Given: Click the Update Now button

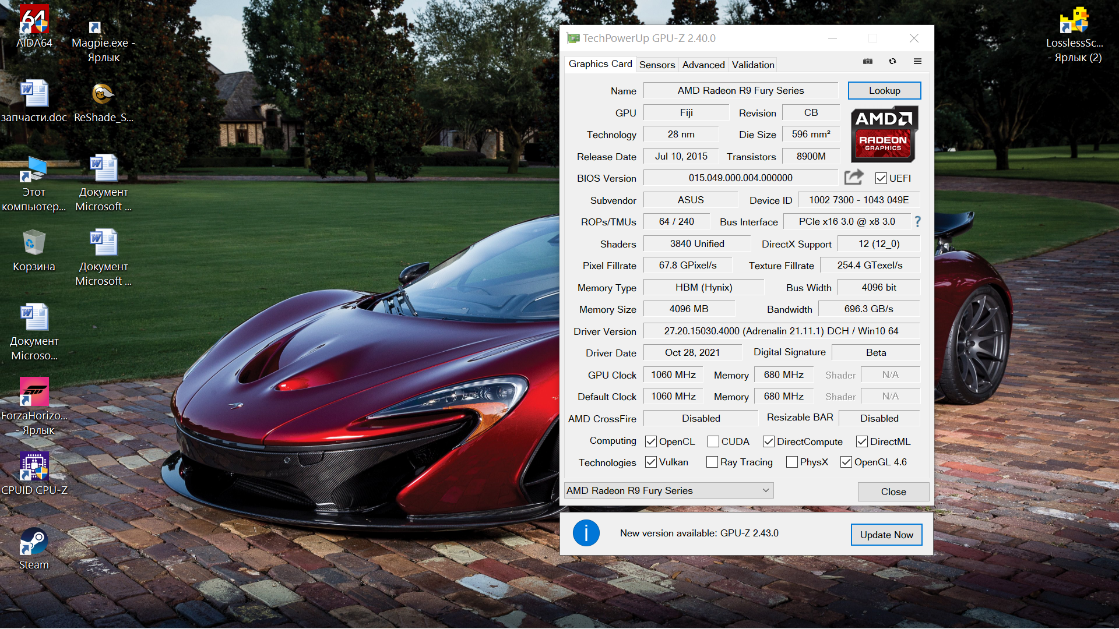Looking at the screenshot, I should [886, 535].
